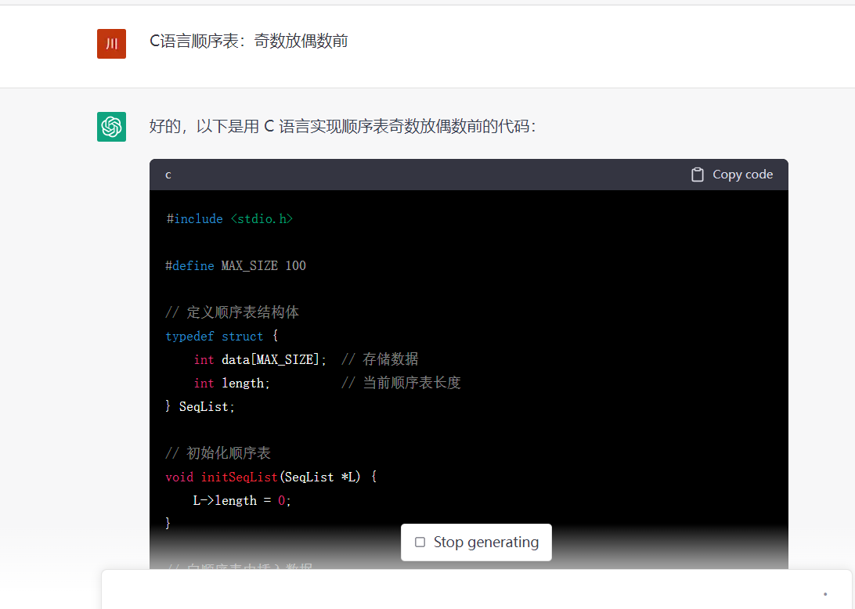
Task: Click the user prompt text 'C语言顺序表:奇数放偶数前'
Action: click(x=249, y=41)
